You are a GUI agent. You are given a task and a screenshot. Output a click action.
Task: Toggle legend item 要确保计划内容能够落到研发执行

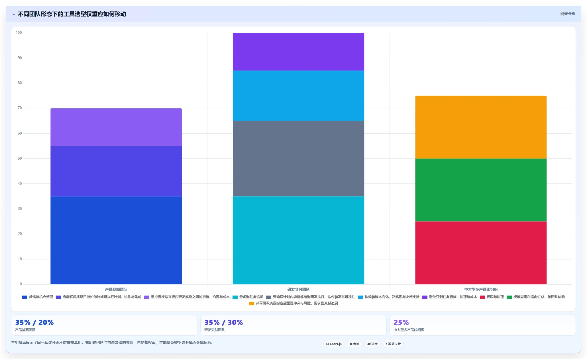pos(311,297)
